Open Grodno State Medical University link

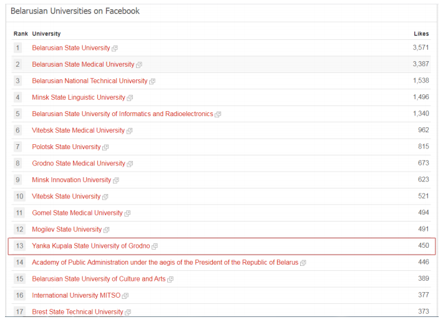[x=79, y=163]
